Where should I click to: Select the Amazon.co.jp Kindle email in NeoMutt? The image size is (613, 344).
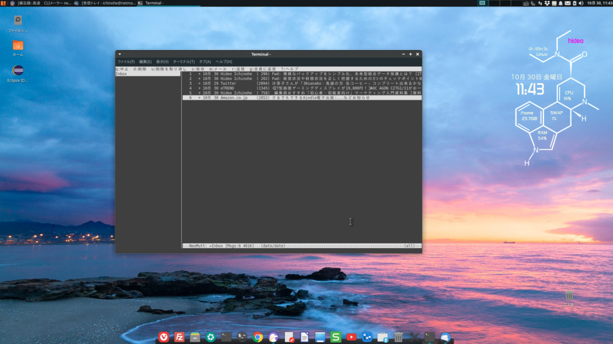pos(299,99)
